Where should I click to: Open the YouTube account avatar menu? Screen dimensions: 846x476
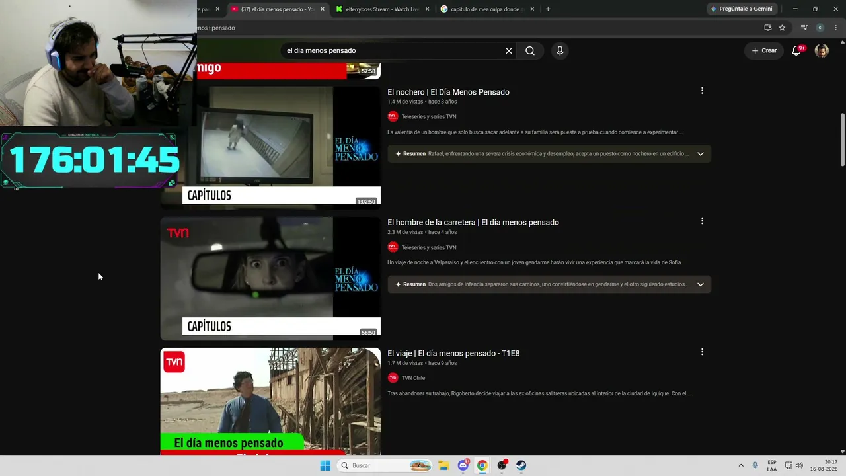tap(822, 50)
